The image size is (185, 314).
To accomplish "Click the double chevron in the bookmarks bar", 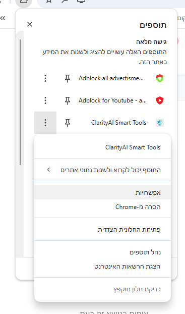I will click(x=3, y=18).
